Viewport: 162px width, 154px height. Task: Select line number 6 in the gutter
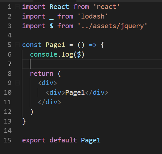(x=10, y=54)
